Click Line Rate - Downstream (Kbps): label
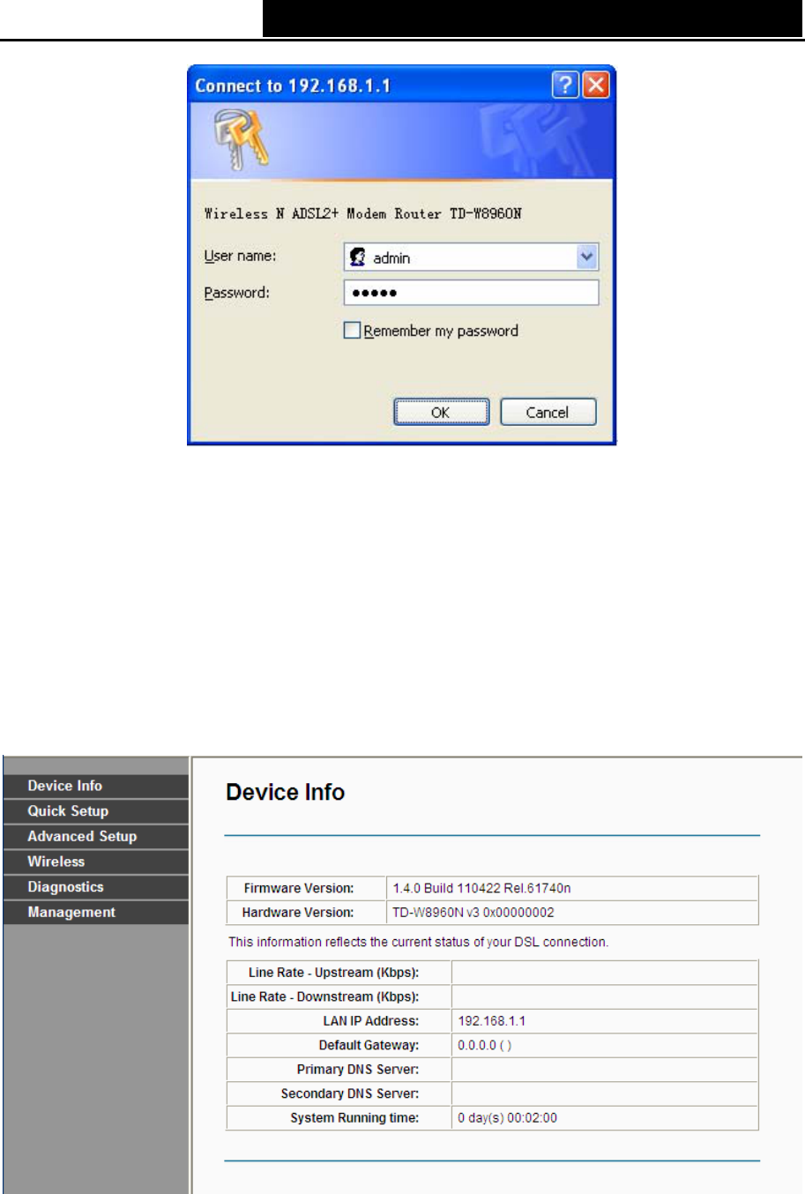 tap(324, 996)
